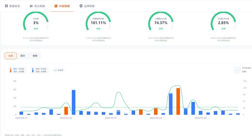This screenshot has height=136, width=252.
Task: Filter content by 图片
Action: pyautogui.click(x=23, y=56)
